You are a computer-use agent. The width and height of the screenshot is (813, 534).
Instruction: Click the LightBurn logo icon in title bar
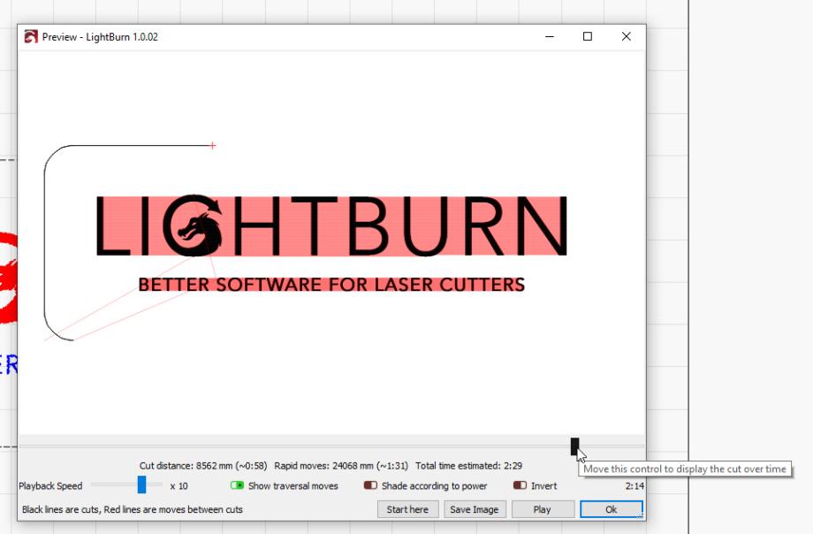tap(31, 37)
